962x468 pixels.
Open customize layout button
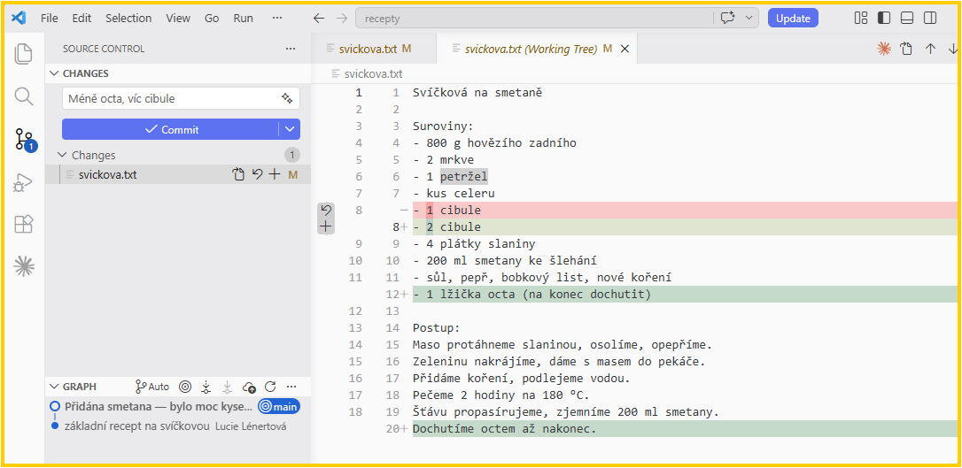[x=861, y=19]
